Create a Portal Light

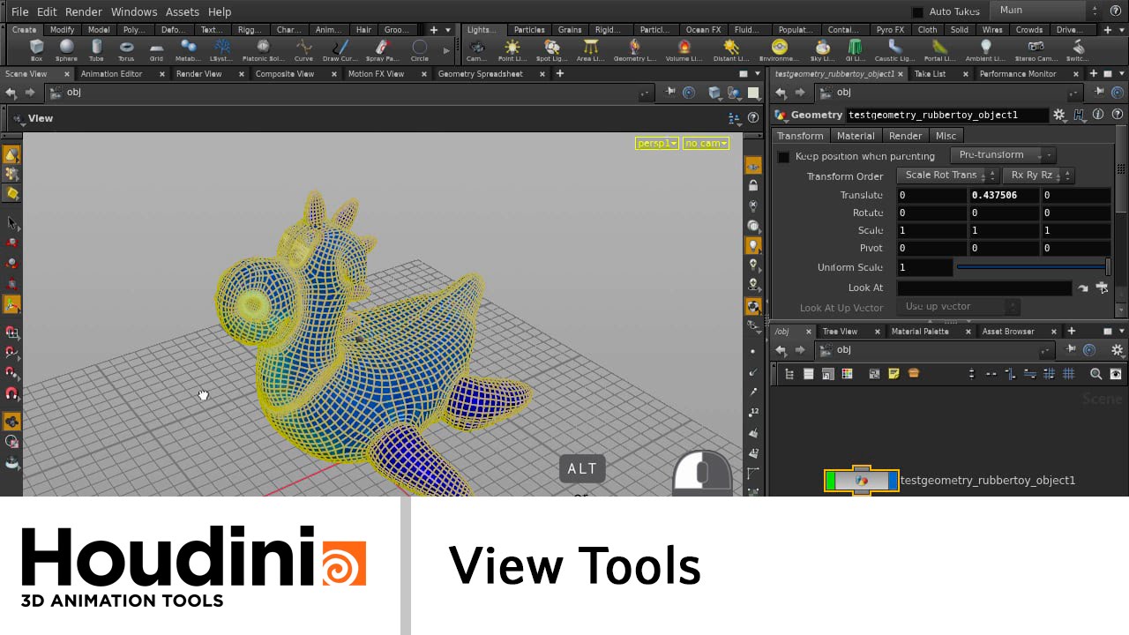940,49
